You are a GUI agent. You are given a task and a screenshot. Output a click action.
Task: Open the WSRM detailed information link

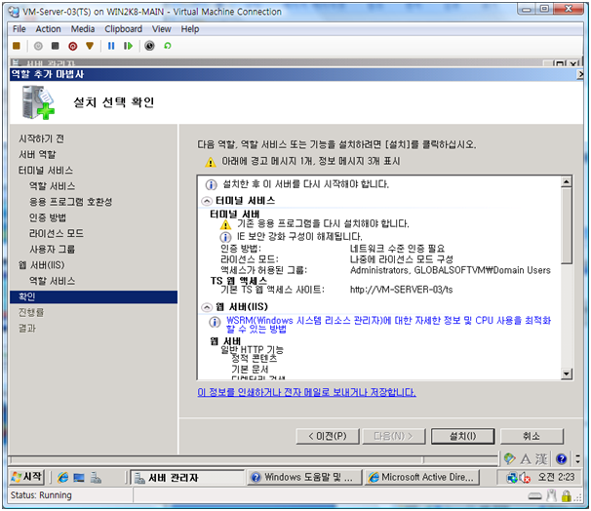(x=388, y=325)
